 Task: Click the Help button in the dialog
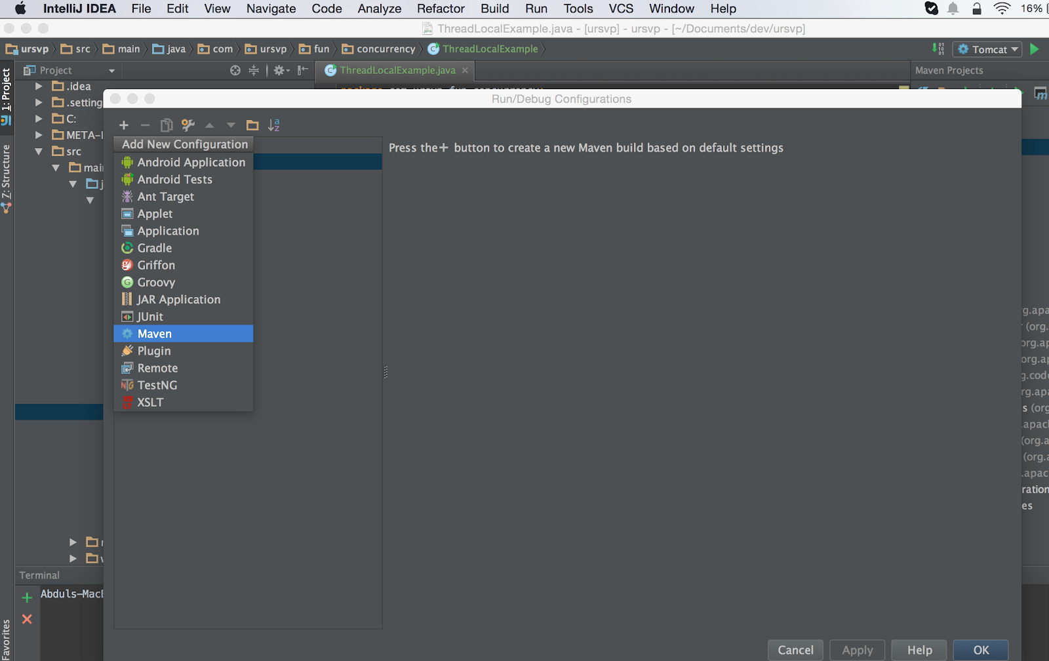point(919,650)
